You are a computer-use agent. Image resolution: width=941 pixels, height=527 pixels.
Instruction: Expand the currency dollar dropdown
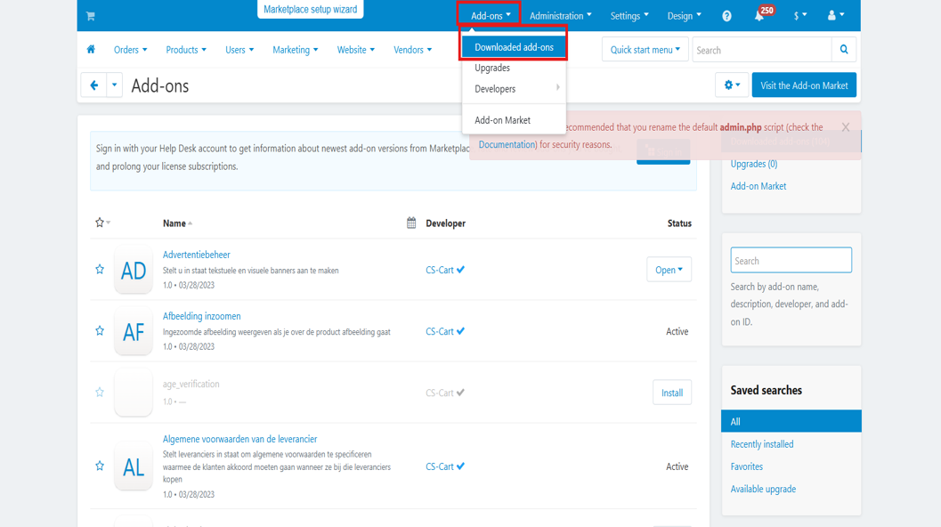(x=799, y=16)
